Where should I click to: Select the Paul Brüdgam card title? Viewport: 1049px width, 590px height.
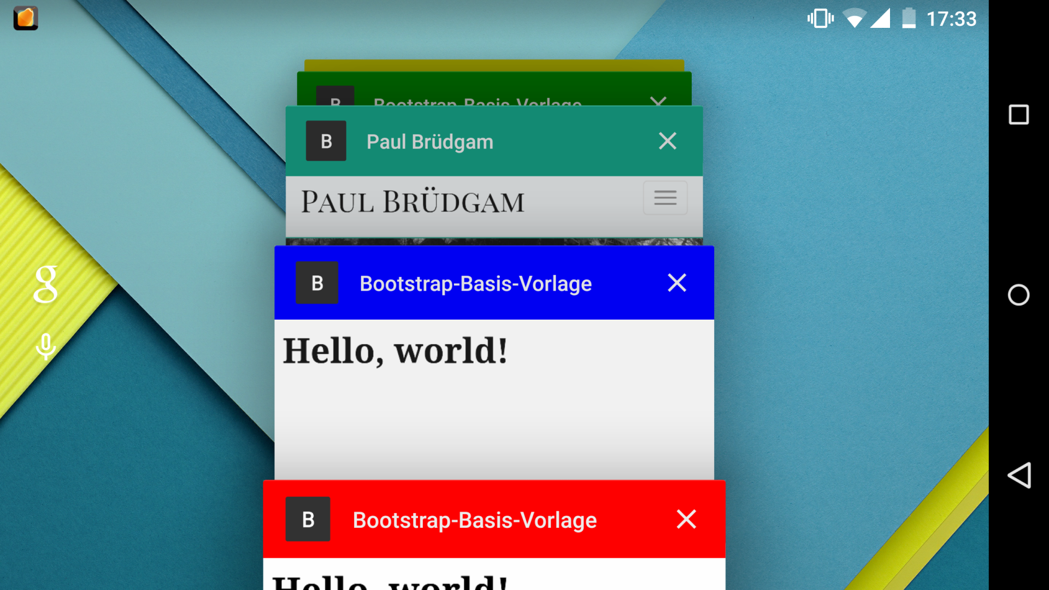(430, 142)
